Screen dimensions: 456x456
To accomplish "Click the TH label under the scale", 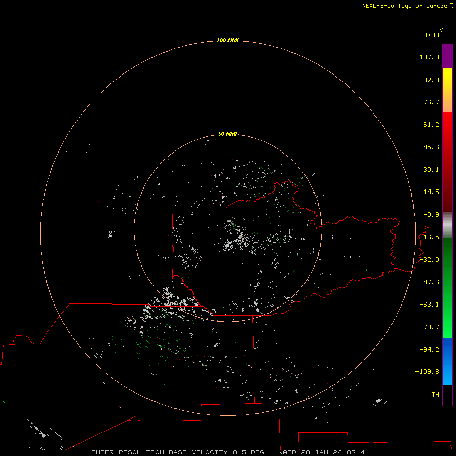I will point(435,395).
